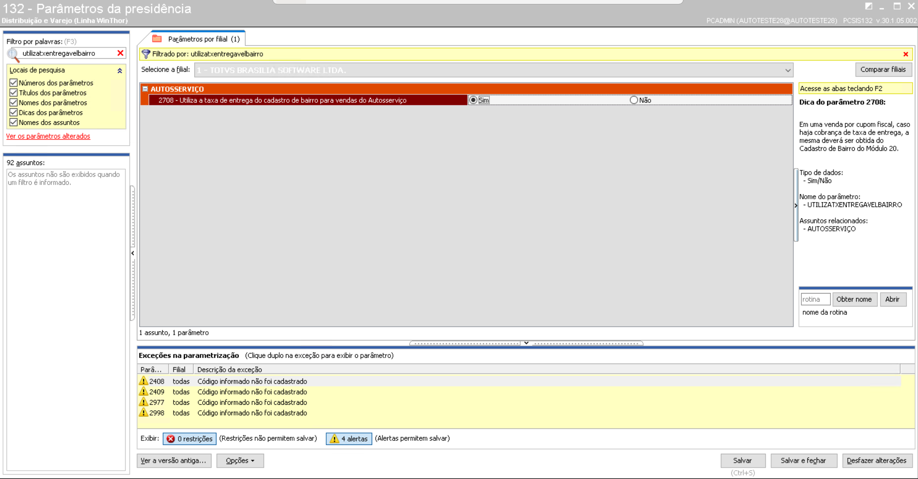Image resolution: width=918 pixels, height=479 pixels.
Task: Toggle 'Nomes dos parâmetros' checkbox
Action: tap(14, 102)
